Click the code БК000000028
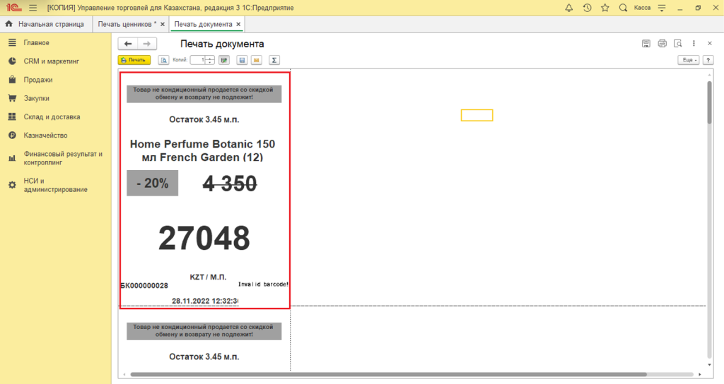Image resolution: width=724 pixels, height=384 pixels. coord(144,286)
